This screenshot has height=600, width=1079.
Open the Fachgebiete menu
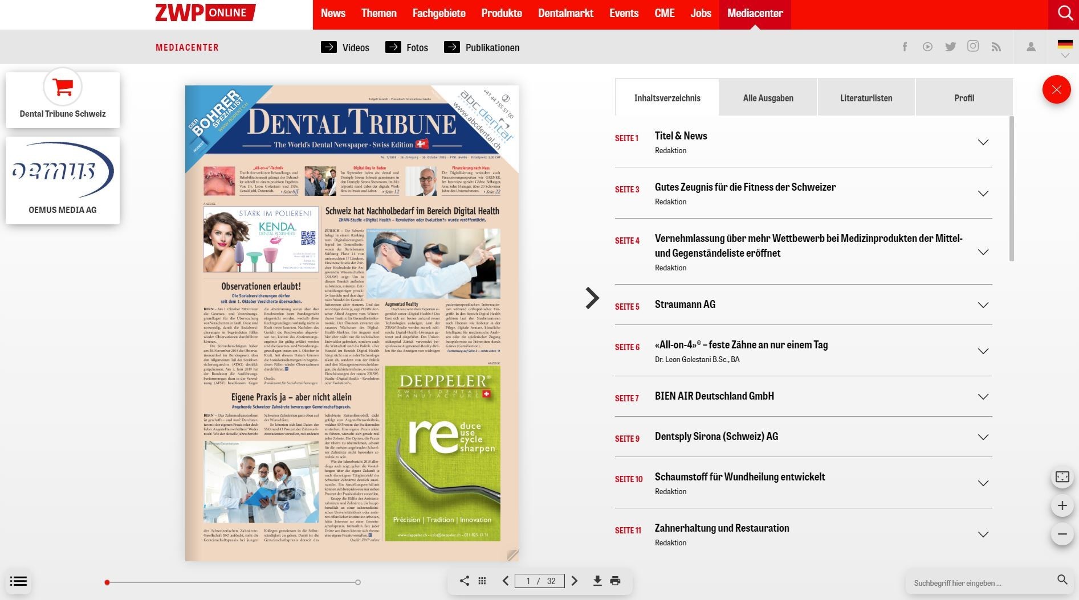pos(439,13)
